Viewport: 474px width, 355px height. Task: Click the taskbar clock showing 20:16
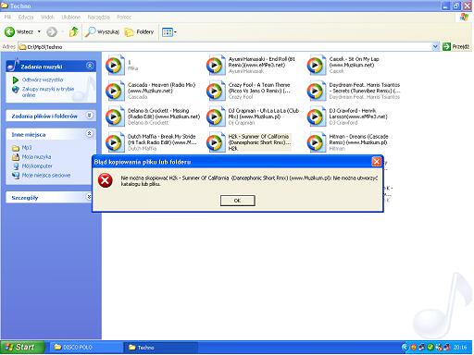pos(460,348)
